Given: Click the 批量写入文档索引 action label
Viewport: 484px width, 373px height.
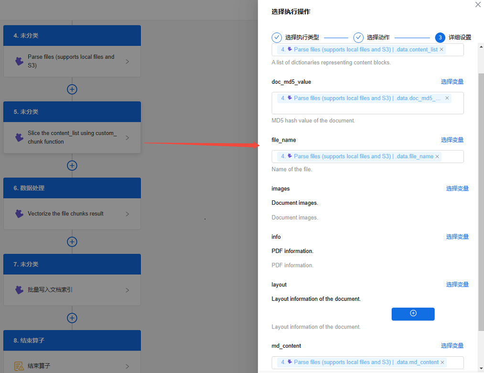Looking at the screenshot, I should coord(50,290).
